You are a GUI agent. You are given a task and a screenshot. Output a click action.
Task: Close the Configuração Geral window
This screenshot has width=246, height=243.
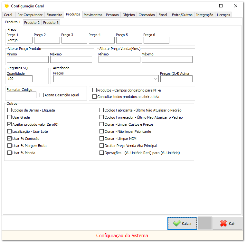[x=235, y=6]
